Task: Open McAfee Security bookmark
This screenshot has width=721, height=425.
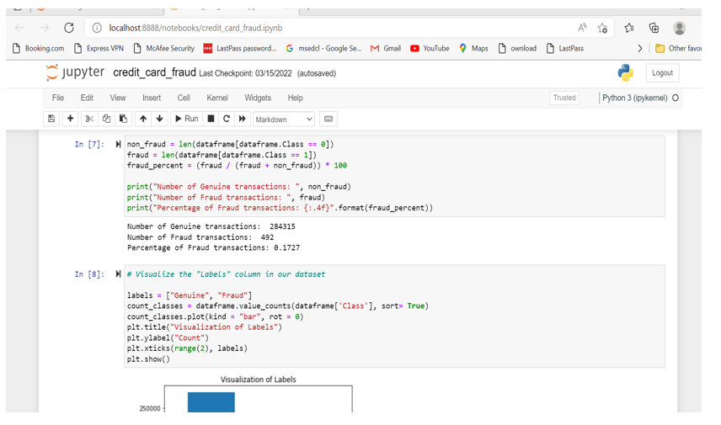Action: pos(163,48)
